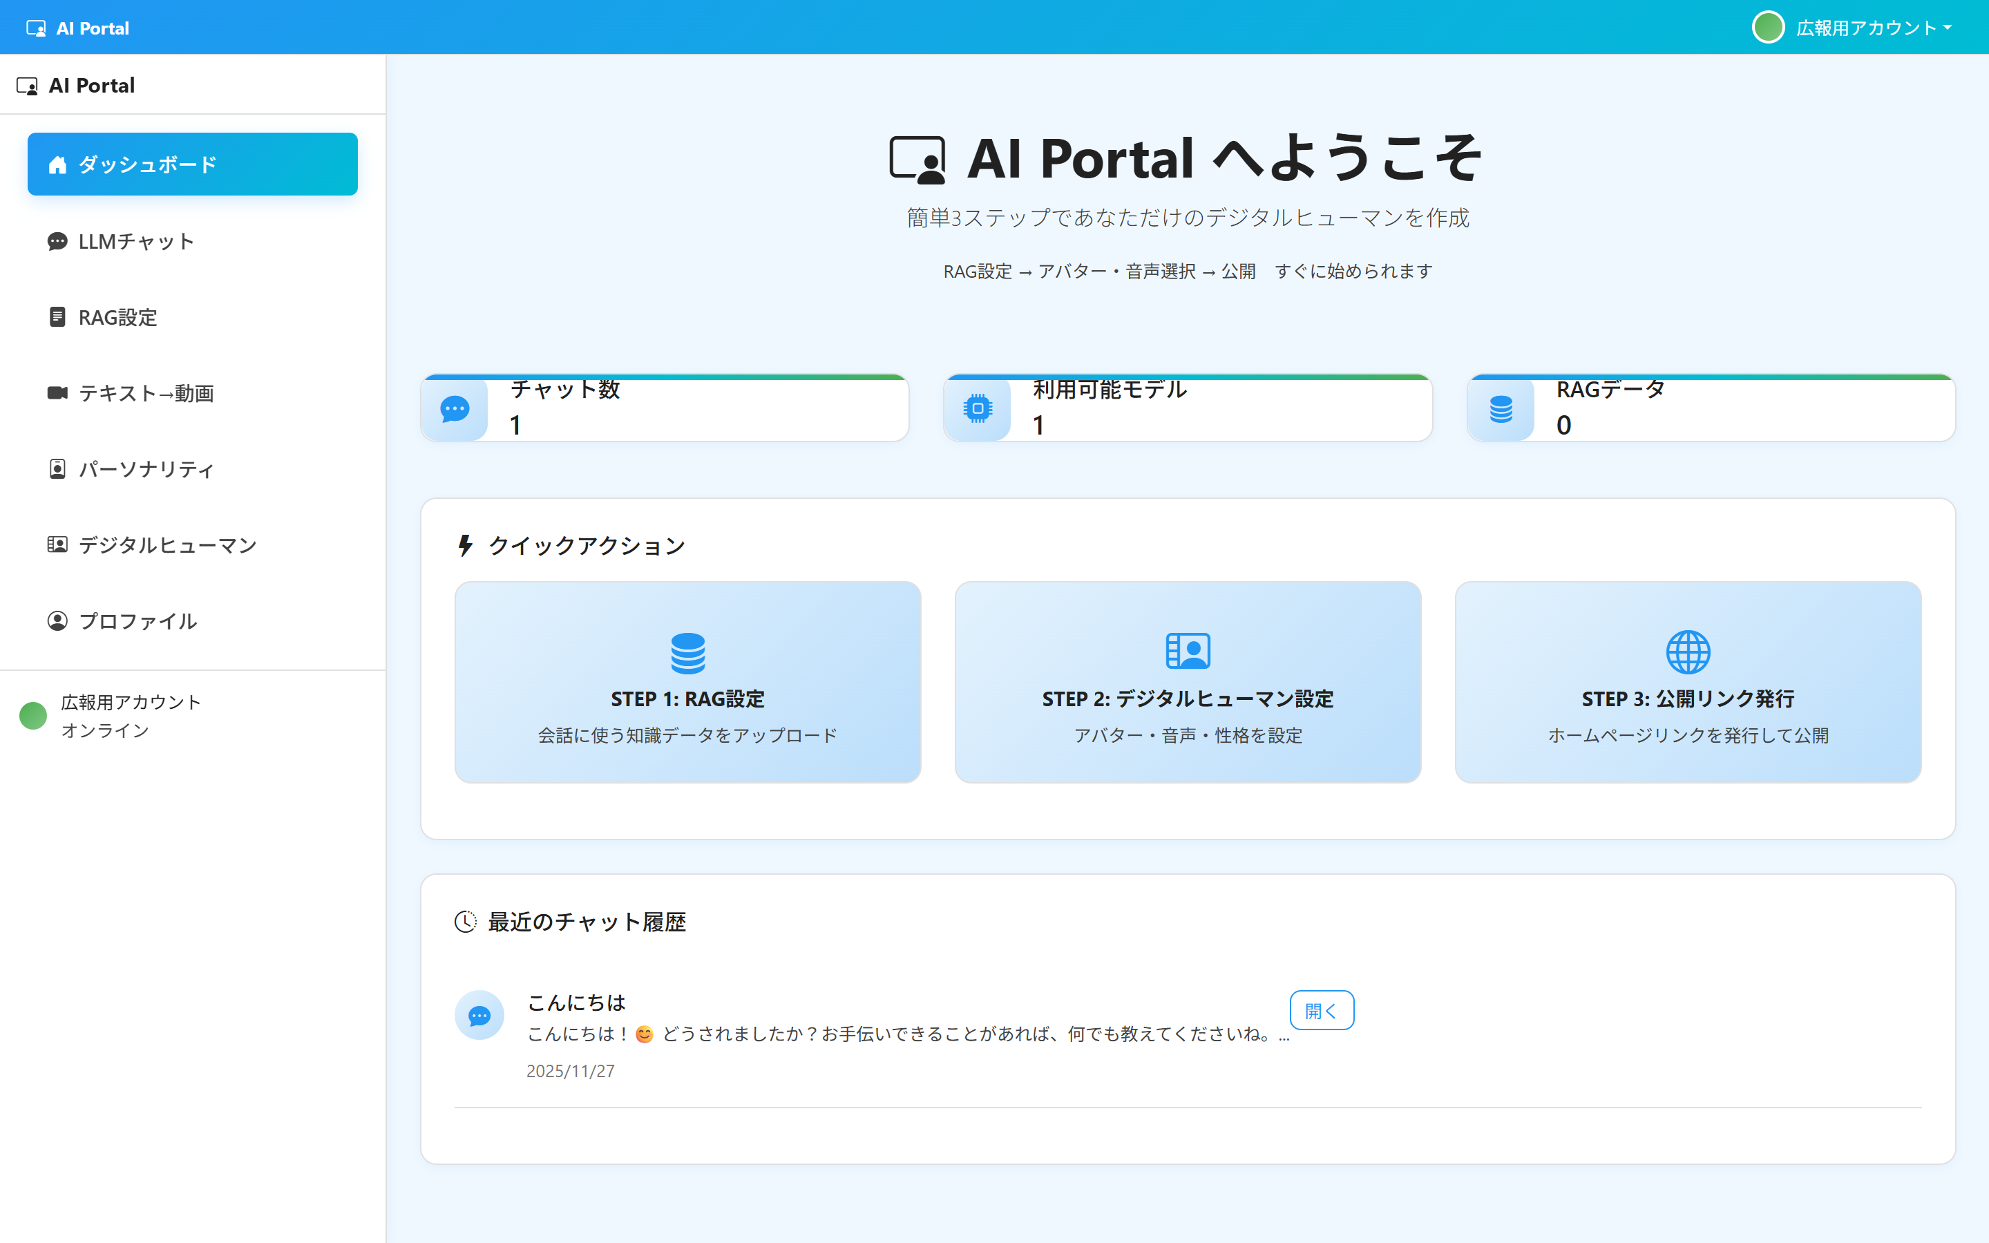This screenshot has width=1989, height=1243.
Task: Click the AI Portal logo icon in the header
Action: pyautogui.click(x=36, y=27)
